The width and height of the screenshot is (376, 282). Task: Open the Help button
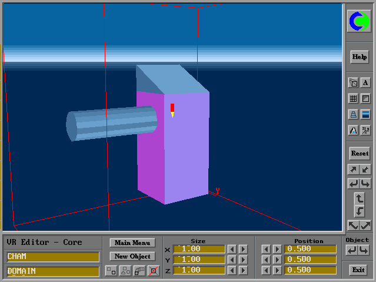pos(359,57)
